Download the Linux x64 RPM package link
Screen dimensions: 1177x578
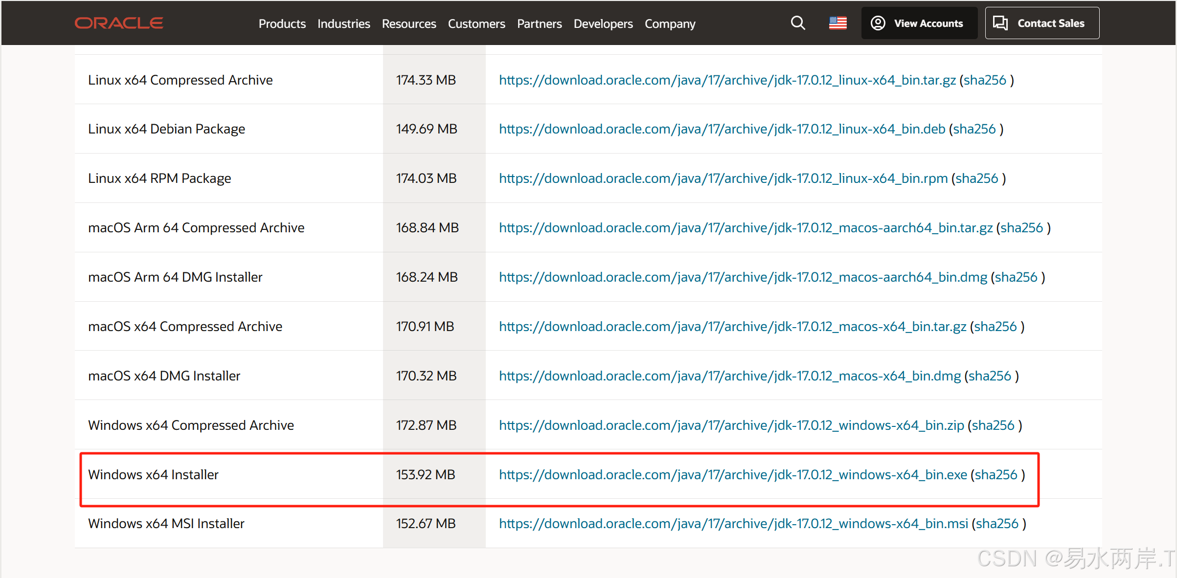[x=723, y=178]
